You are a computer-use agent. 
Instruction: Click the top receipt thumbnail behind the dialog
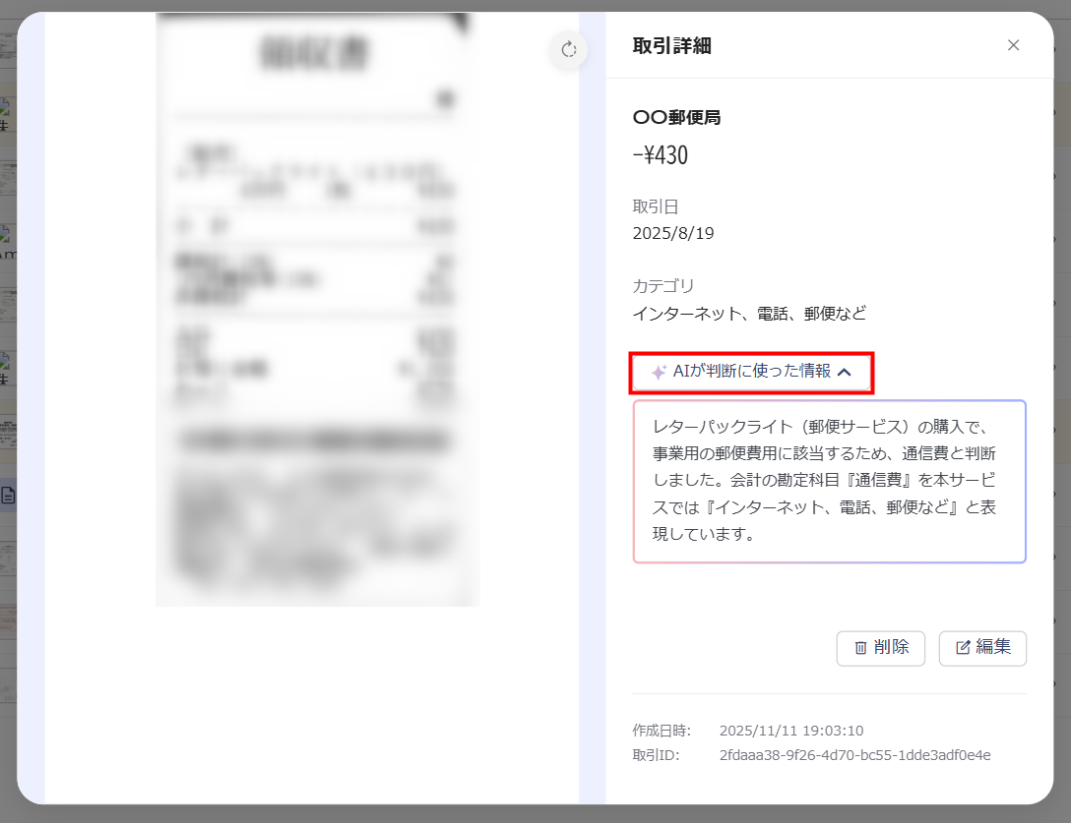[x=8, y=44]
